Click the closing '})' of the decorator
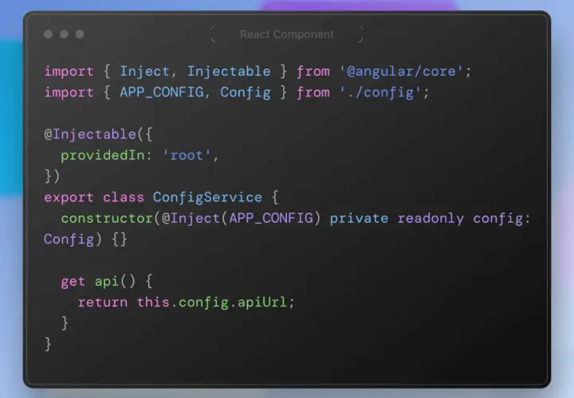Image resolution: width=574 pixels, height=398 pixels. click(52, 176)
